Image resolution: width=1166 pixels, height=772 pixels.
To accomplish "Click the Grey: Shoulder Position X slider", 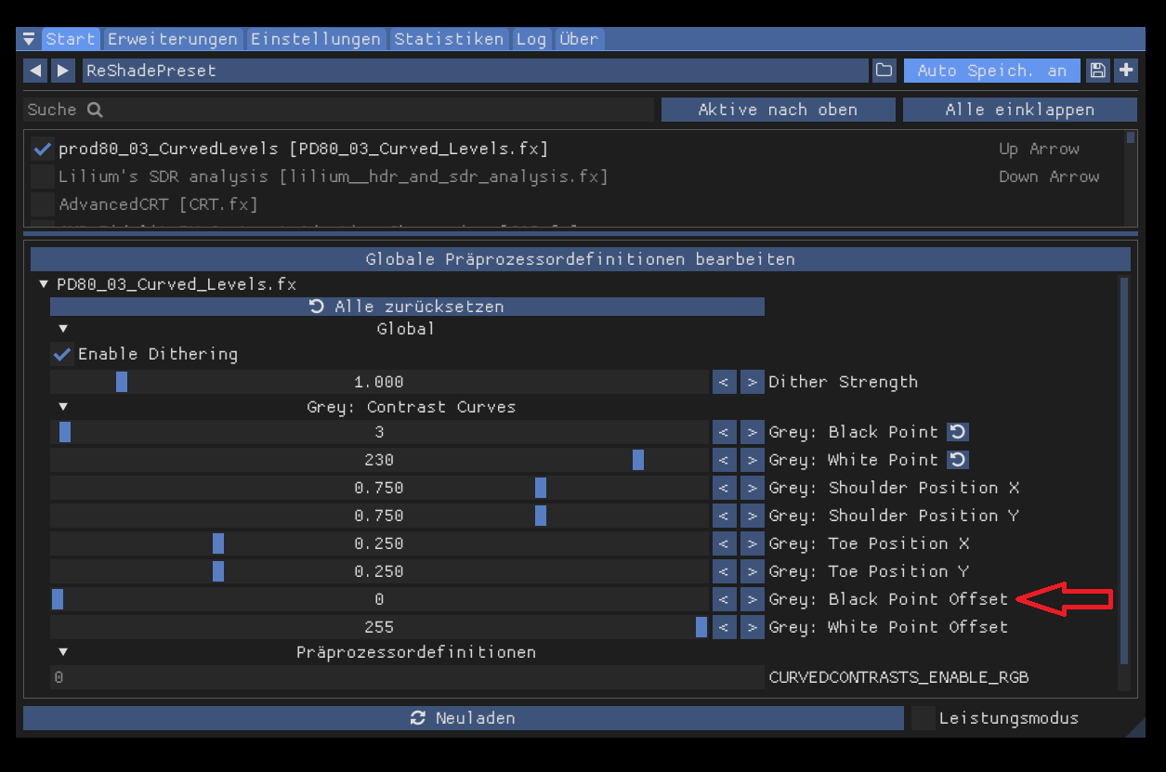I will [x=379, y=488].
